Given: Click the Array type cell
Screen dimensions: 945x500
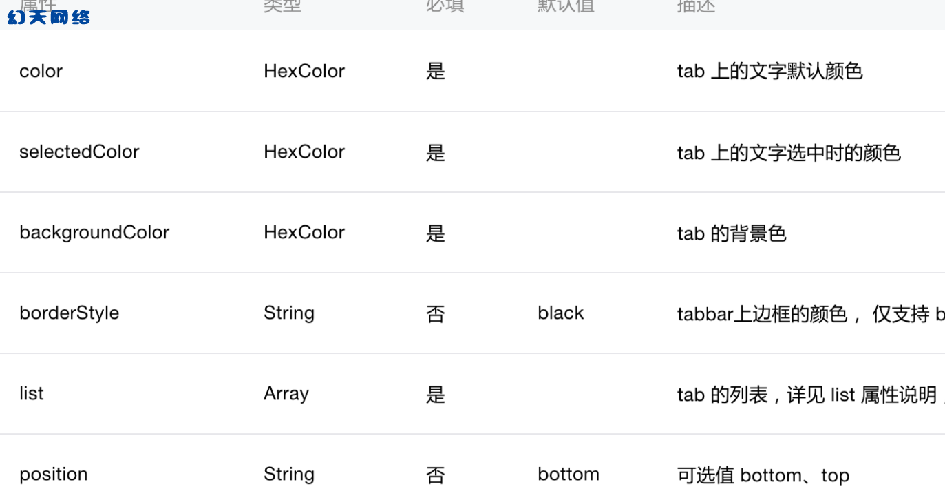Looking at the screenshot, I should point(286,394).
